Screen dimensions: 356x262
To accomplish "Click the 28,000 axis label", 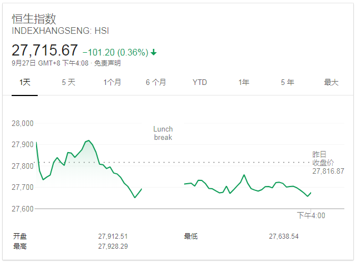I will (23, 123).
